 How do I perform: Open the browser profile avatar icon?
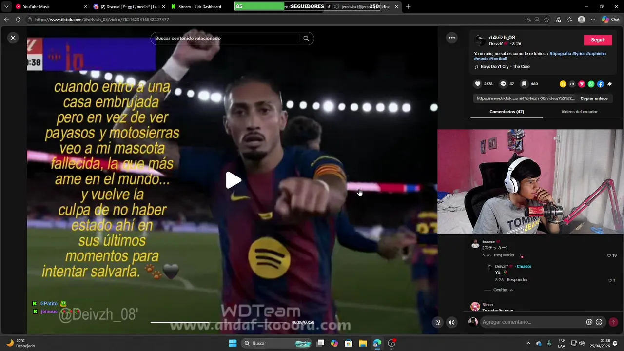[x=581, y=19]
